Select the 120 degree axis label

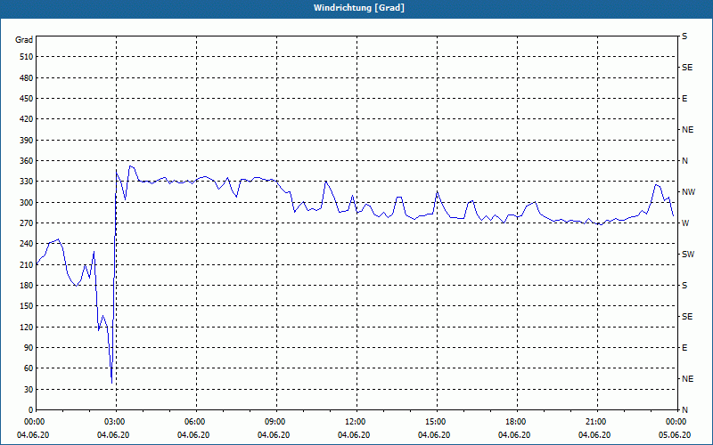27,327
